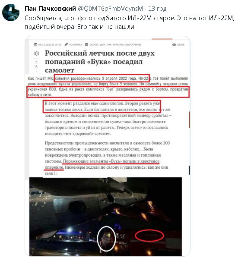The image size is (238, 258).
Task: Decrease font size with the minus button
Action: click(36, 72)
